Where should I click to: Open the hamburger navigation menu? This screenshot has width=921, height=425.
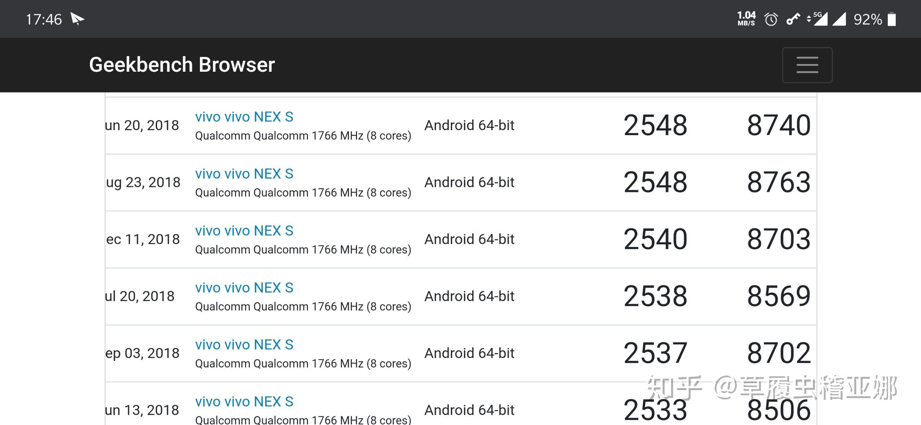[807, 65]
